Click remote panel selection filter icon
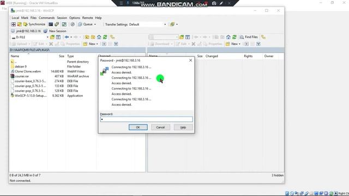The image size is (349, 196). tap(258, 44)
